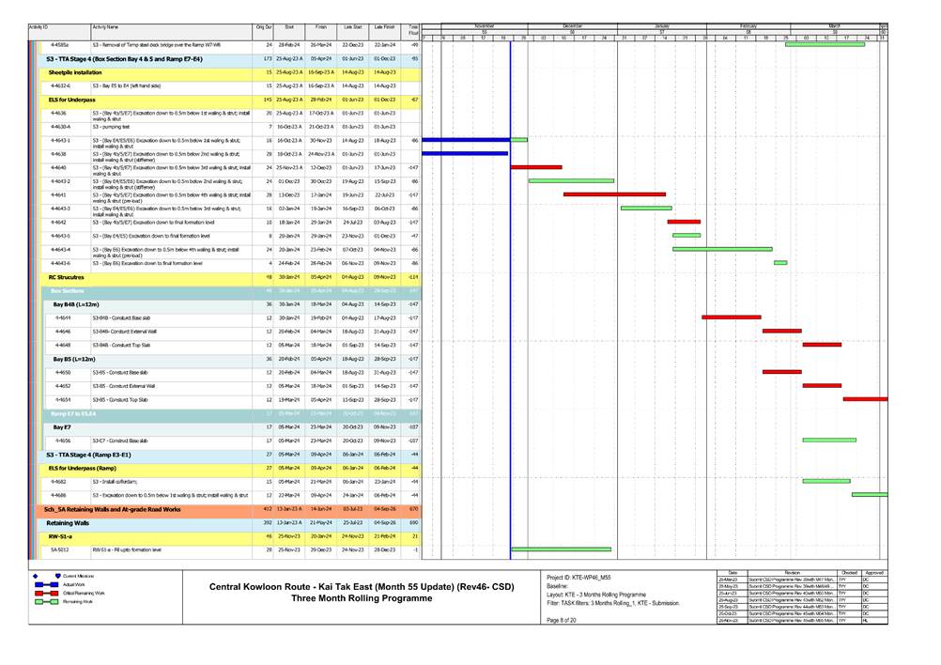Image resolution: width=941 pixels, height=665 pixels.
Task: Select the green bar for S3-E7 Construct Base slab
Action: point(828,440)
